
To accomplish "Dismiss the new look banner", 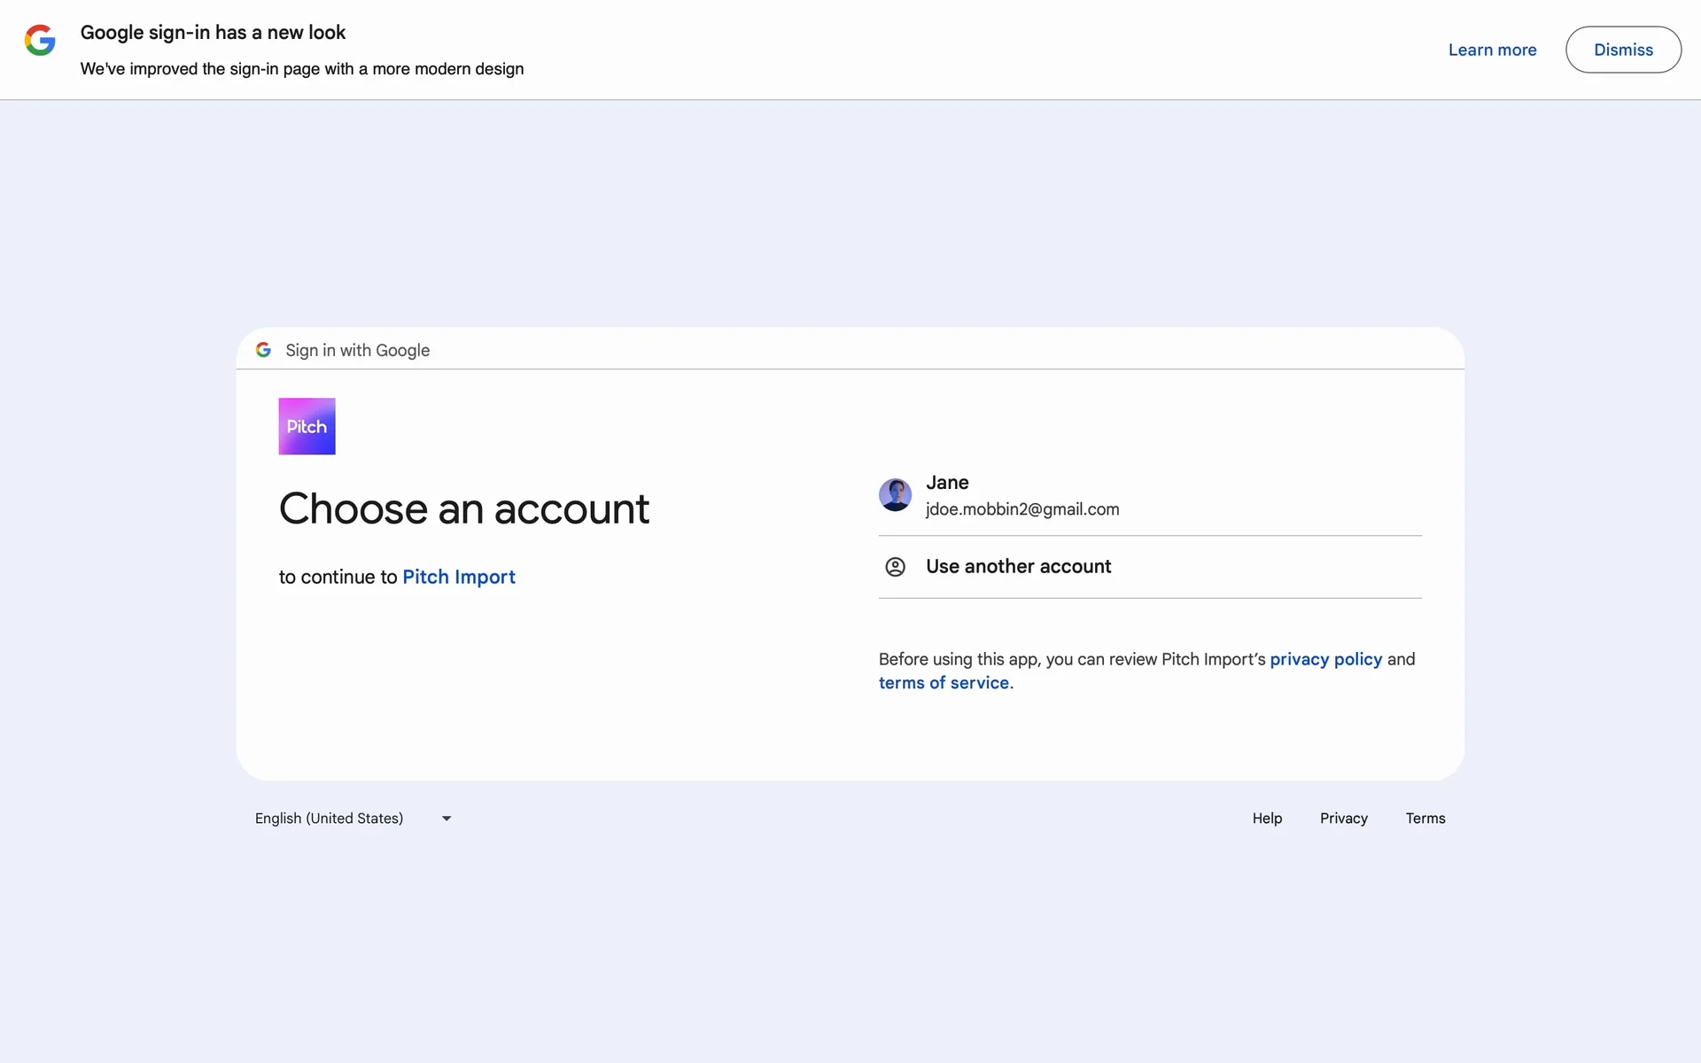I will 1622,50.
